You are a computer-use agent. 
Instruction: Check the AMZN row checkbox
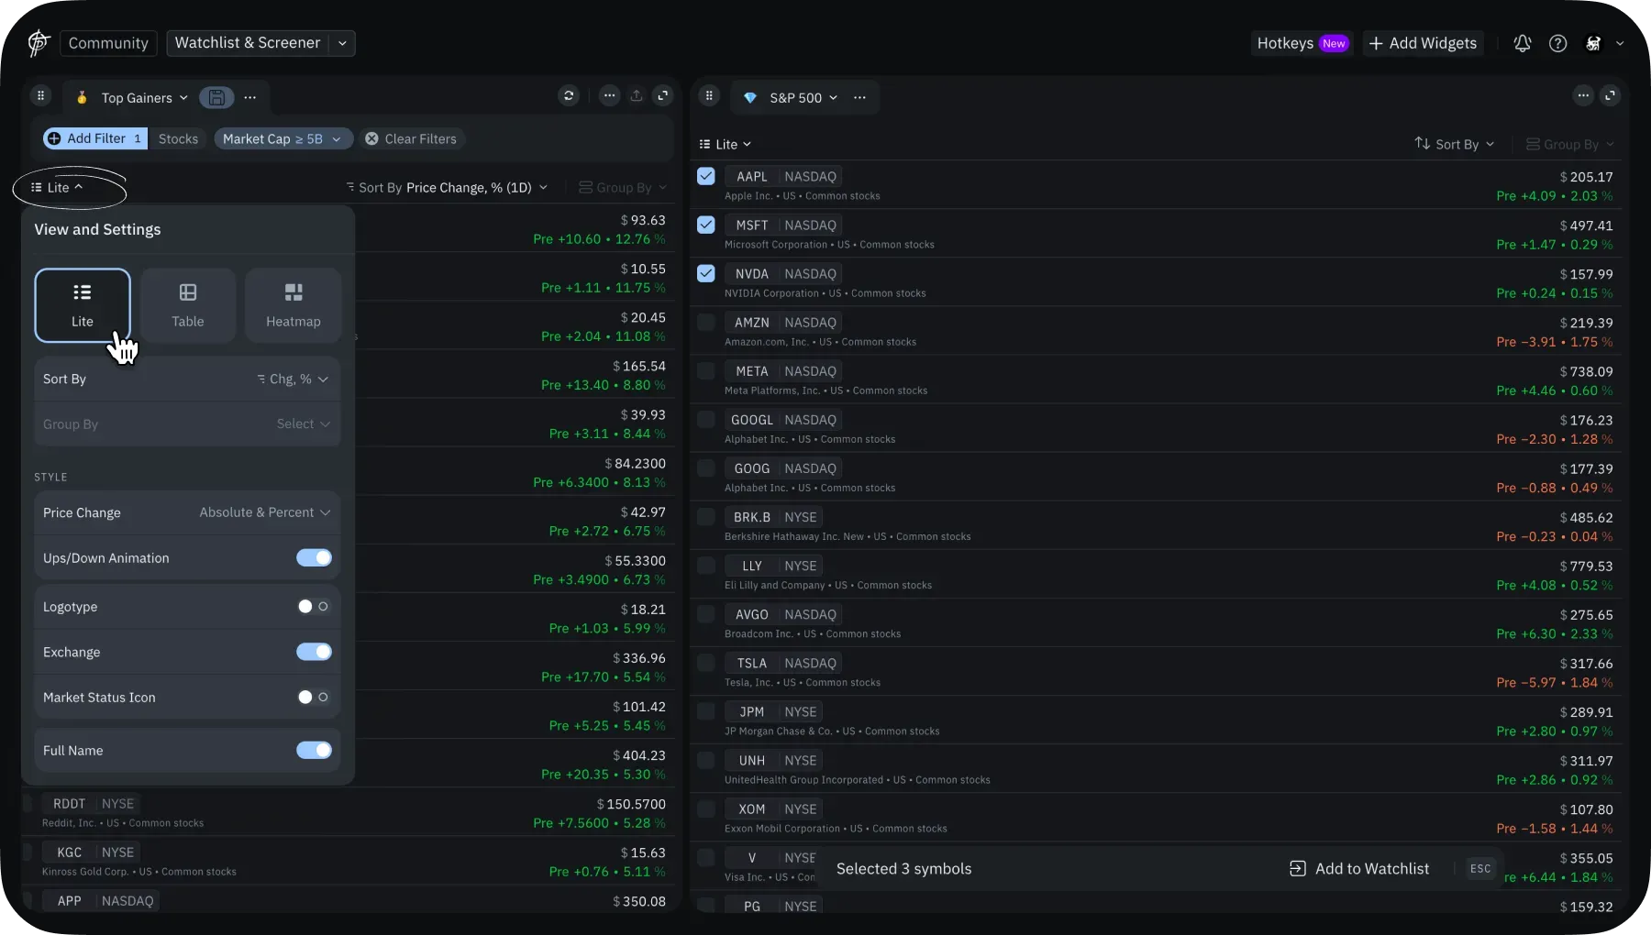tap(705, 323)
